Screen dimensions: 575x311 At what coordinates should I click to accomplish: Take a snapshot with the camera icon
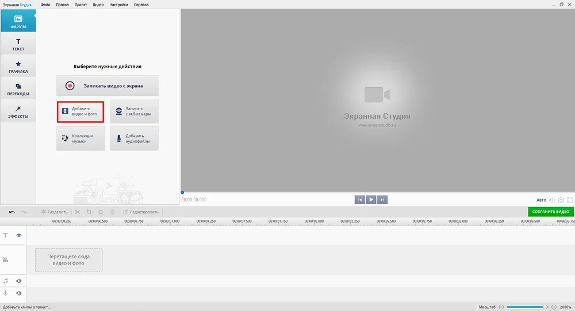(561, 200)
